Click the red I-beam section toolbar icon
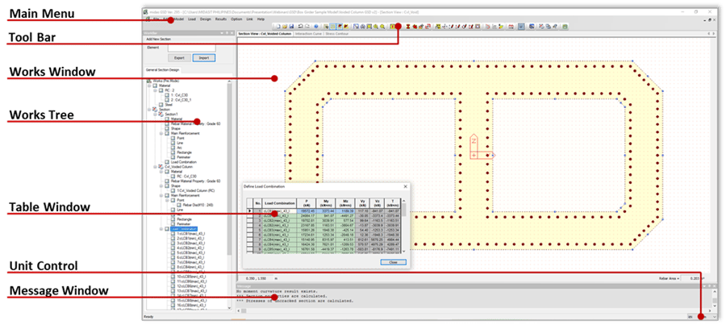This screenshot has height=325, width=726. point(408,27)
